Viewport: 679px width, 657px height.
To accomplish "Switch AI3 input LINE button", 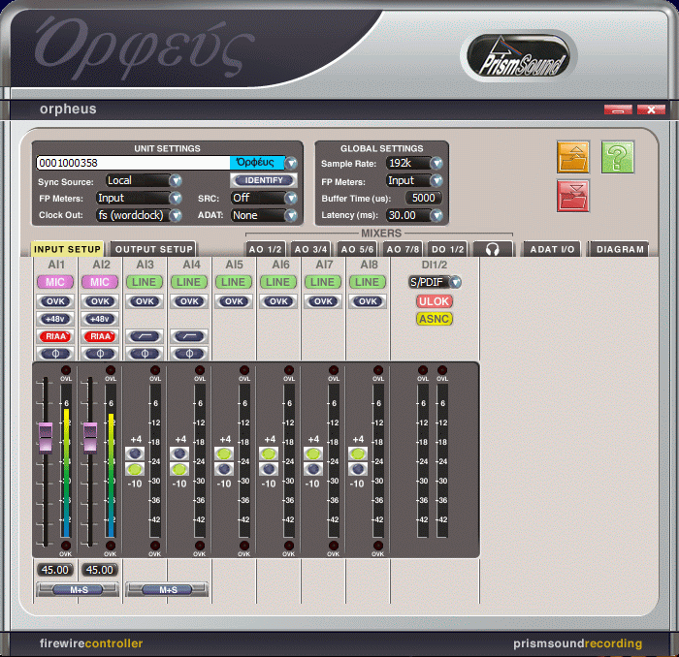I will [x=145, y=282].
